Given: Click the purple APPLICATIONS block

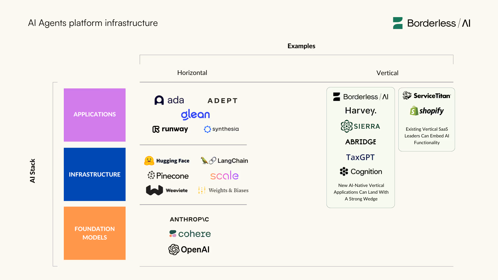Looking at the screenshot, I should (x=95, y=115).
